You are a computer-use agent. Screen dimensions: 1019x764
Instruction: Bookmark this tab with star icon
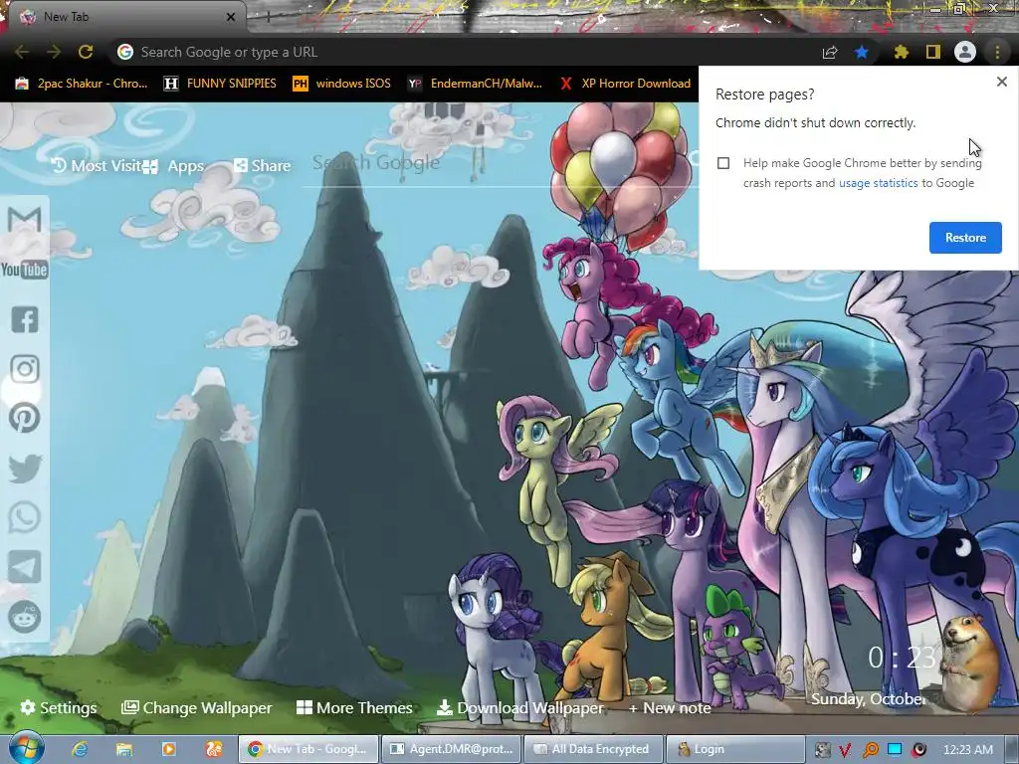[861, 52]
